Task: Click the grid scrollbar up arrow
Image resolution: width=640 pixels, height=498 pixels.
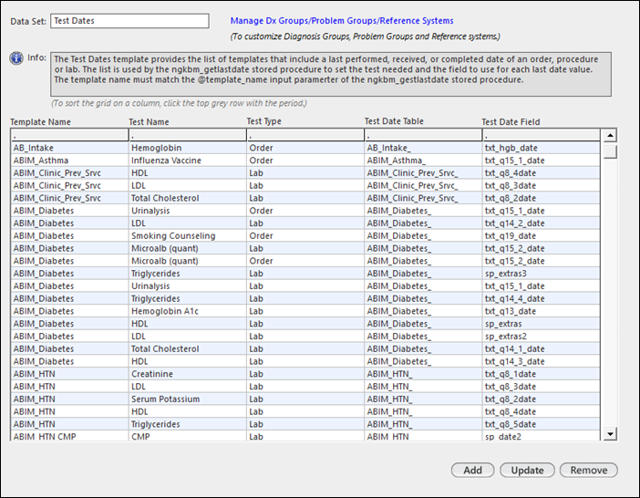Action: click(x=610, y=135)
